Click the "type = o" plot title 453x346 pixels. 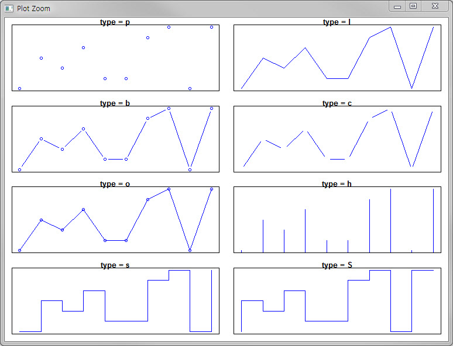click(115, 184)
